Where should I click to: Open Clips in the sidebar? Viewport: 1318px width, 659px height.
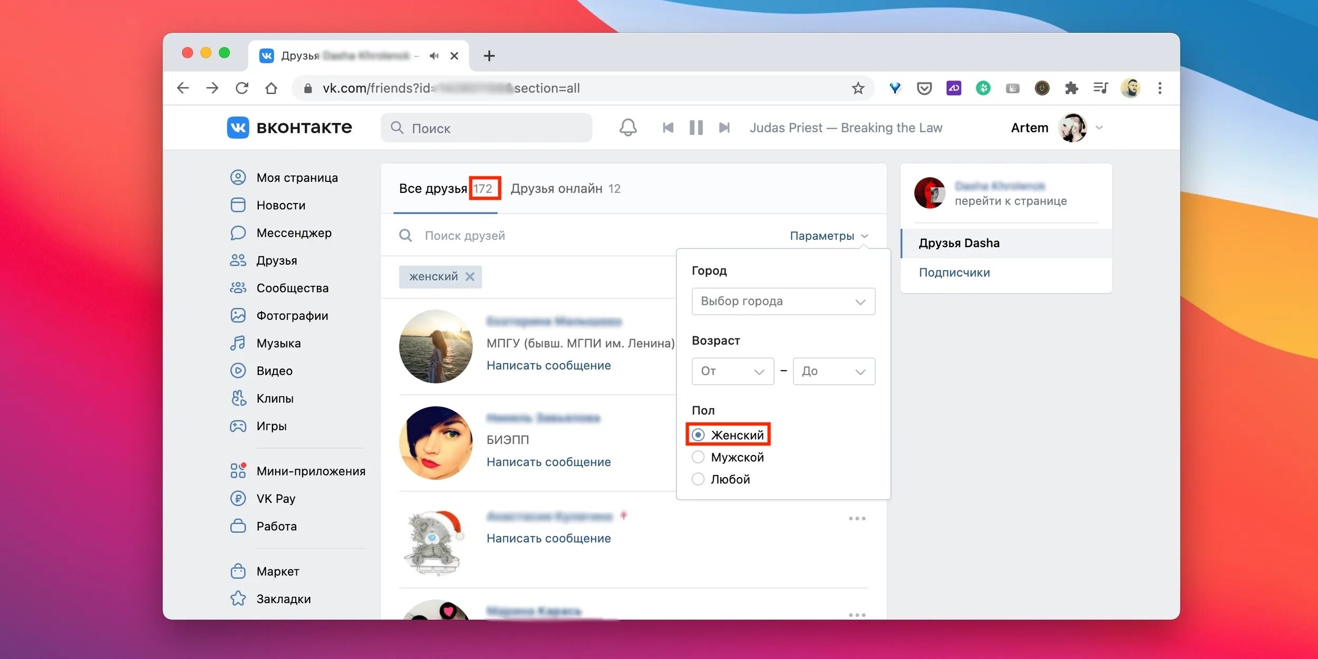tap(275, 399)
